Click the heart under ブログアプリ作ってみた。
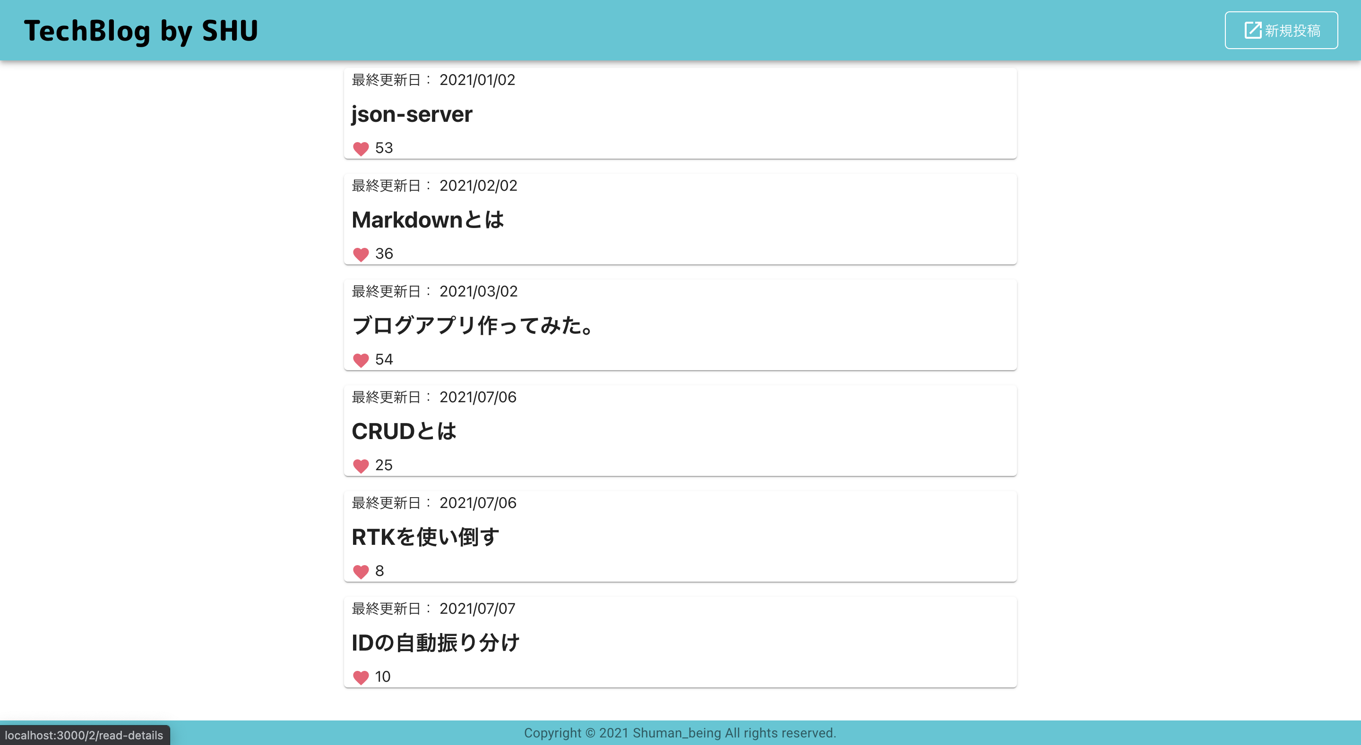Viewport: 1361px width, 745px height. coord(361,360)
